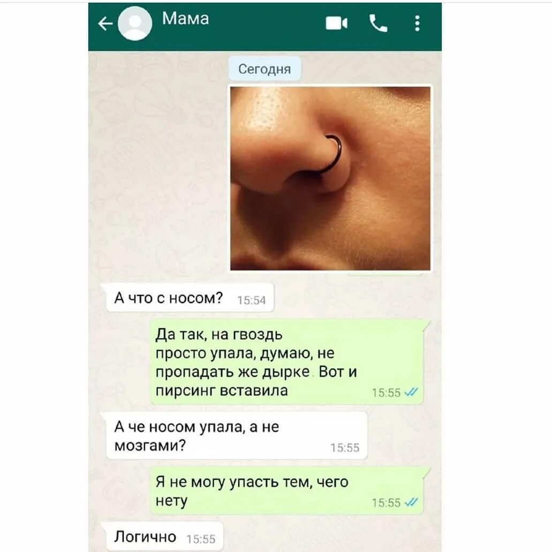Viewport: 552px width, 552px height.
Task: Select message "Я не могу упасть тем"
Action: (287, 491)
